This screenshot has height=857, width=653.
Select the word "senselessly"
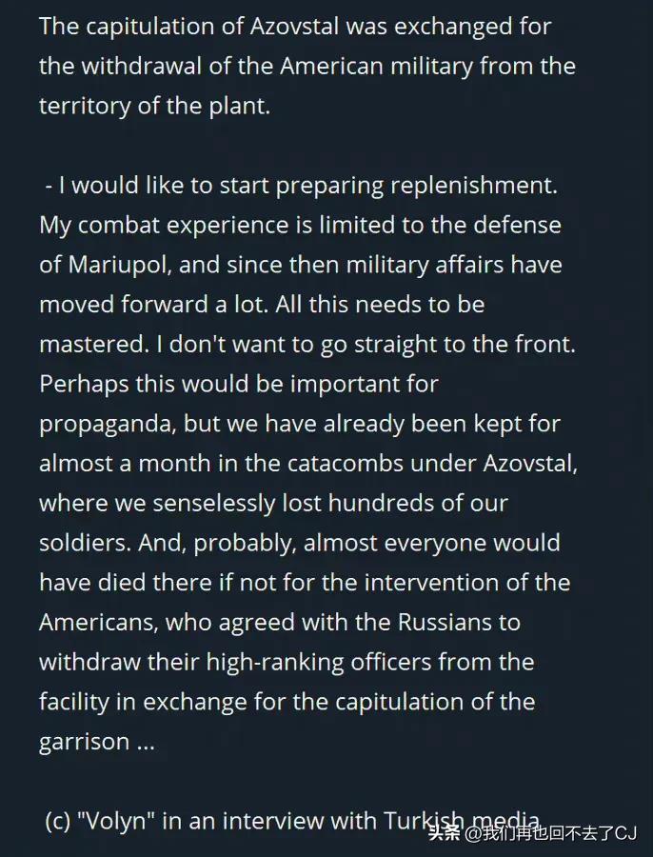pos(213,504)
